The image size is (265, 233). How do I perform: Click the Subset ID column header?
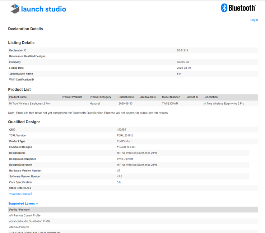pyautogui.click(x=192, y=97)
